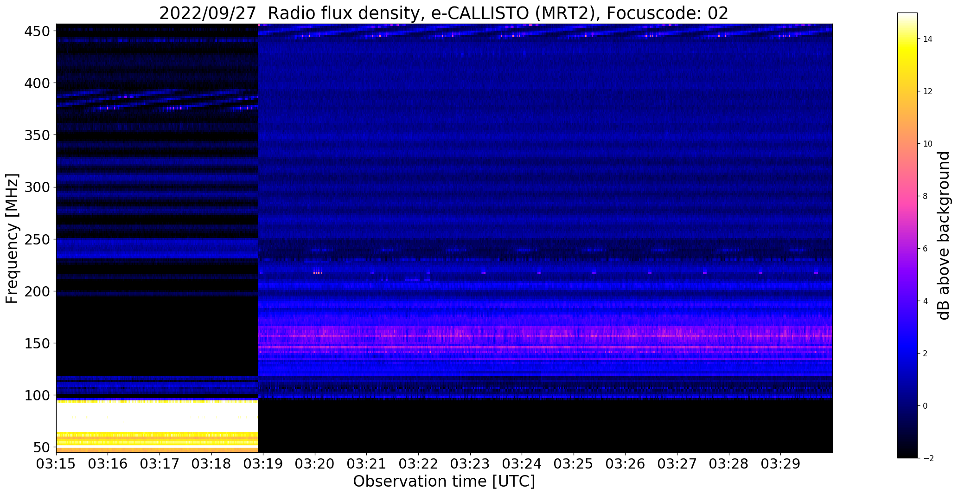Click the bright spot near 03:20 at 217 MHz
Viewport: 958px width, 495px height.
pyautogui.click(x=318, y=273)
